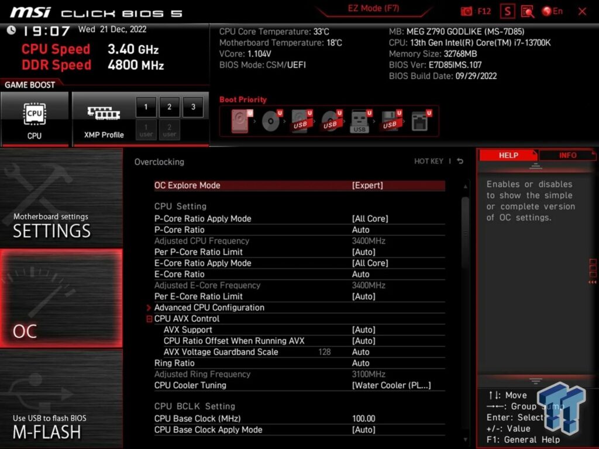Screen dimensions: 599x449
Task: Click the clock icon beside time
Action: (x=11, y=30)
